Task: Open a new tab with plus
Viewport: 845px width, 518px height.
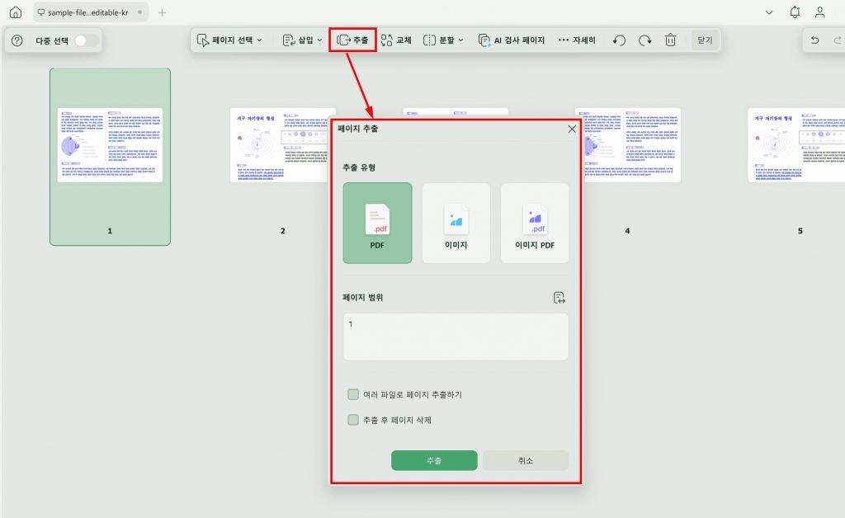Action: [x=162, y=12]
